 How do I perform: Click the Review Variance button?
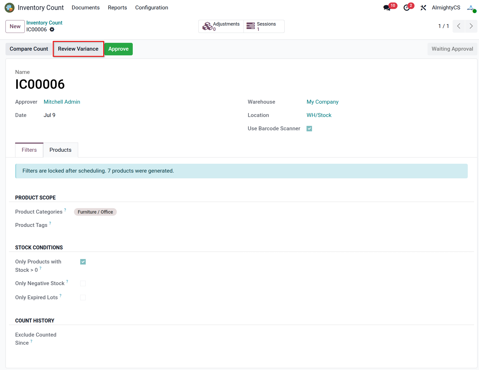78,49
